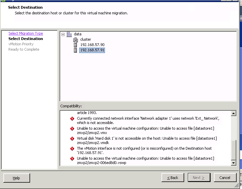The height and width of the screenshot is (189, 242).
Task: Click the Compatibility label
Action: coord(71,106)
